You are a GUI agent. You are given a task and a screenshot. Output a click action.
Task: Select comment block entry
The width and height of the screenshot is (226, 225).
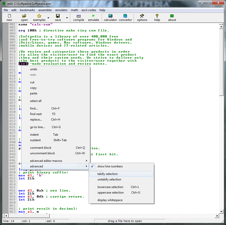pos(56,148)
